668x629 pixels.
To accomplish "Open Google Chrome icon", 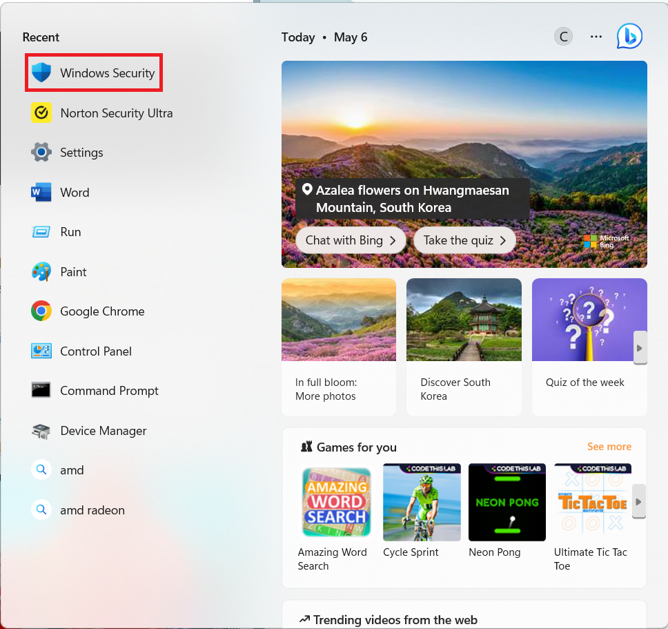I will pyautogui.click(x=41, y=311).
